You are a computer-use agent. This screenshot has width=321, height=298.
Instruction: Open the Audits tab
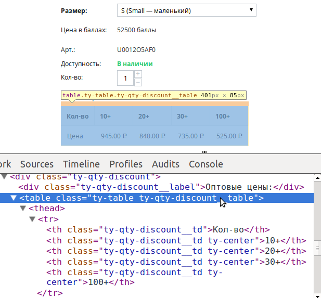(165, 164)
